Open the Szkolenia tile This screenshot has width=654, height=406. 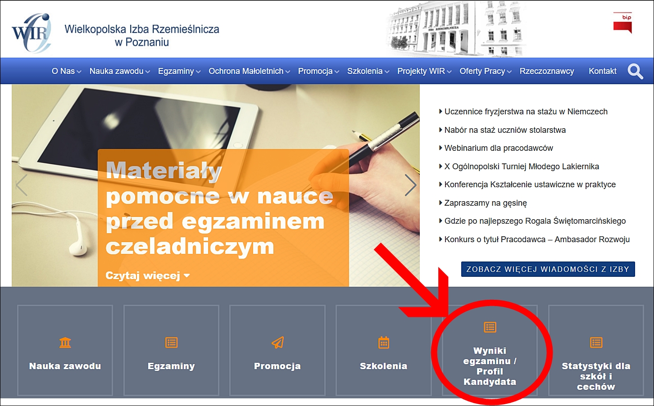(384, 351)
